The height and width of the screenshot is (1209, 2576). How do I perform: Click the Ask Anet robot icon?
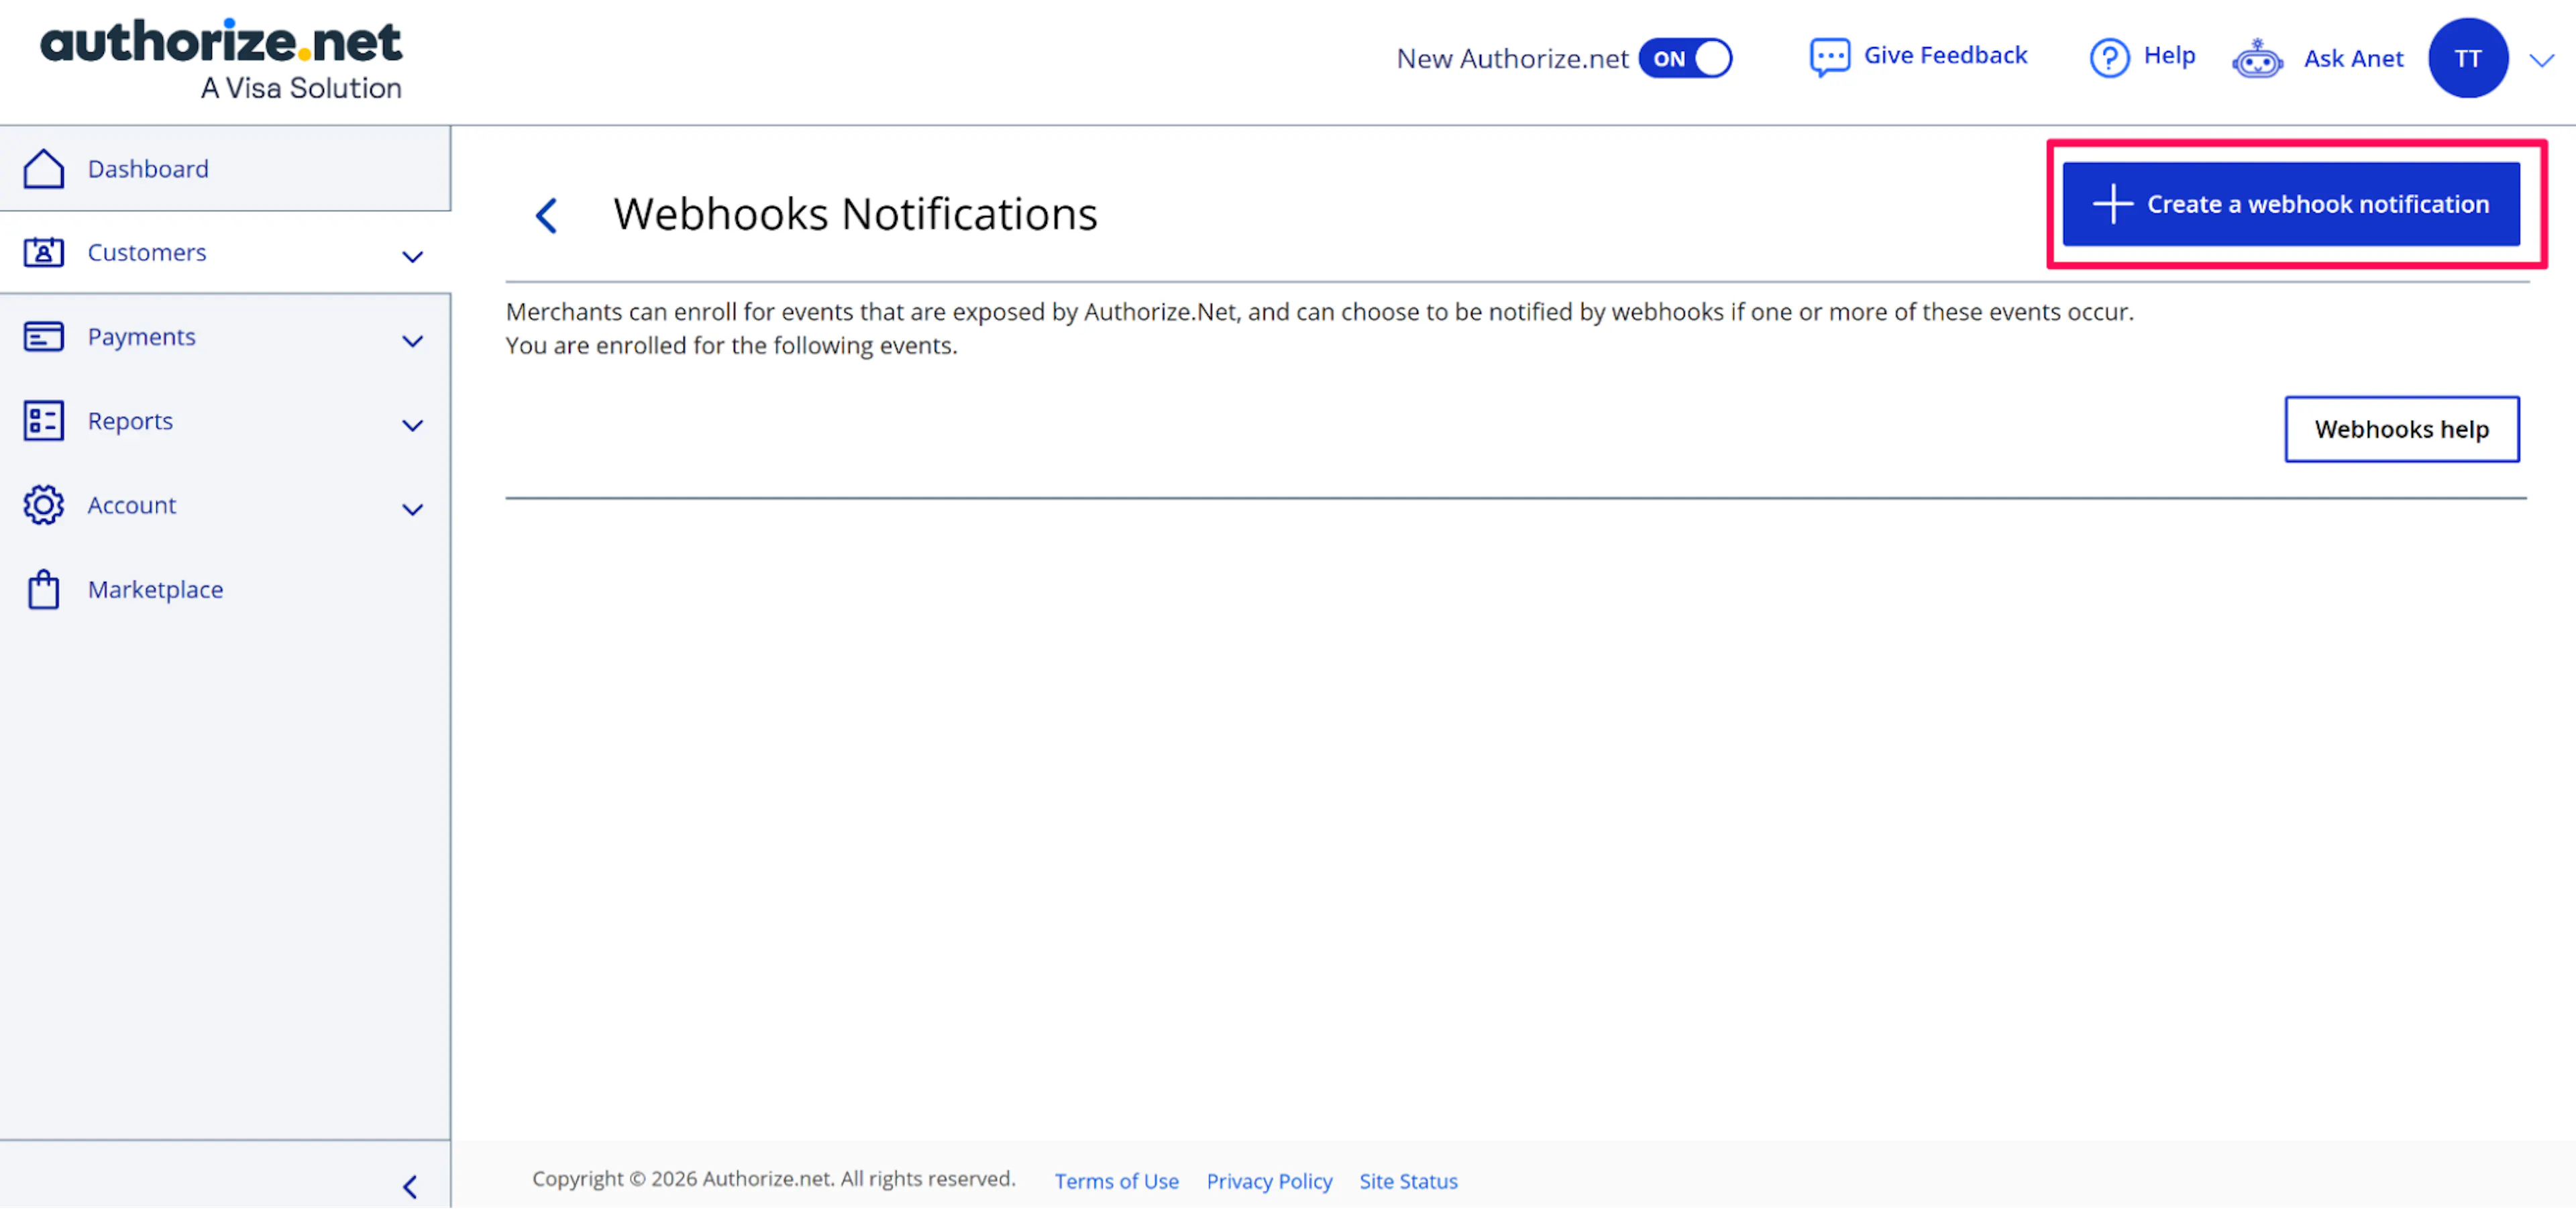(x=2257, y=59)
